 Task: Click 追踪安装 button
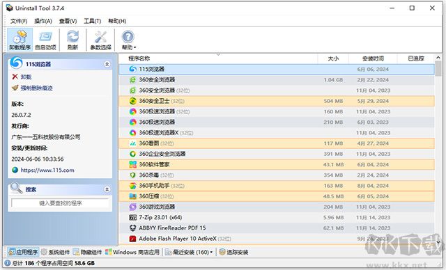[x=234, y=252]
